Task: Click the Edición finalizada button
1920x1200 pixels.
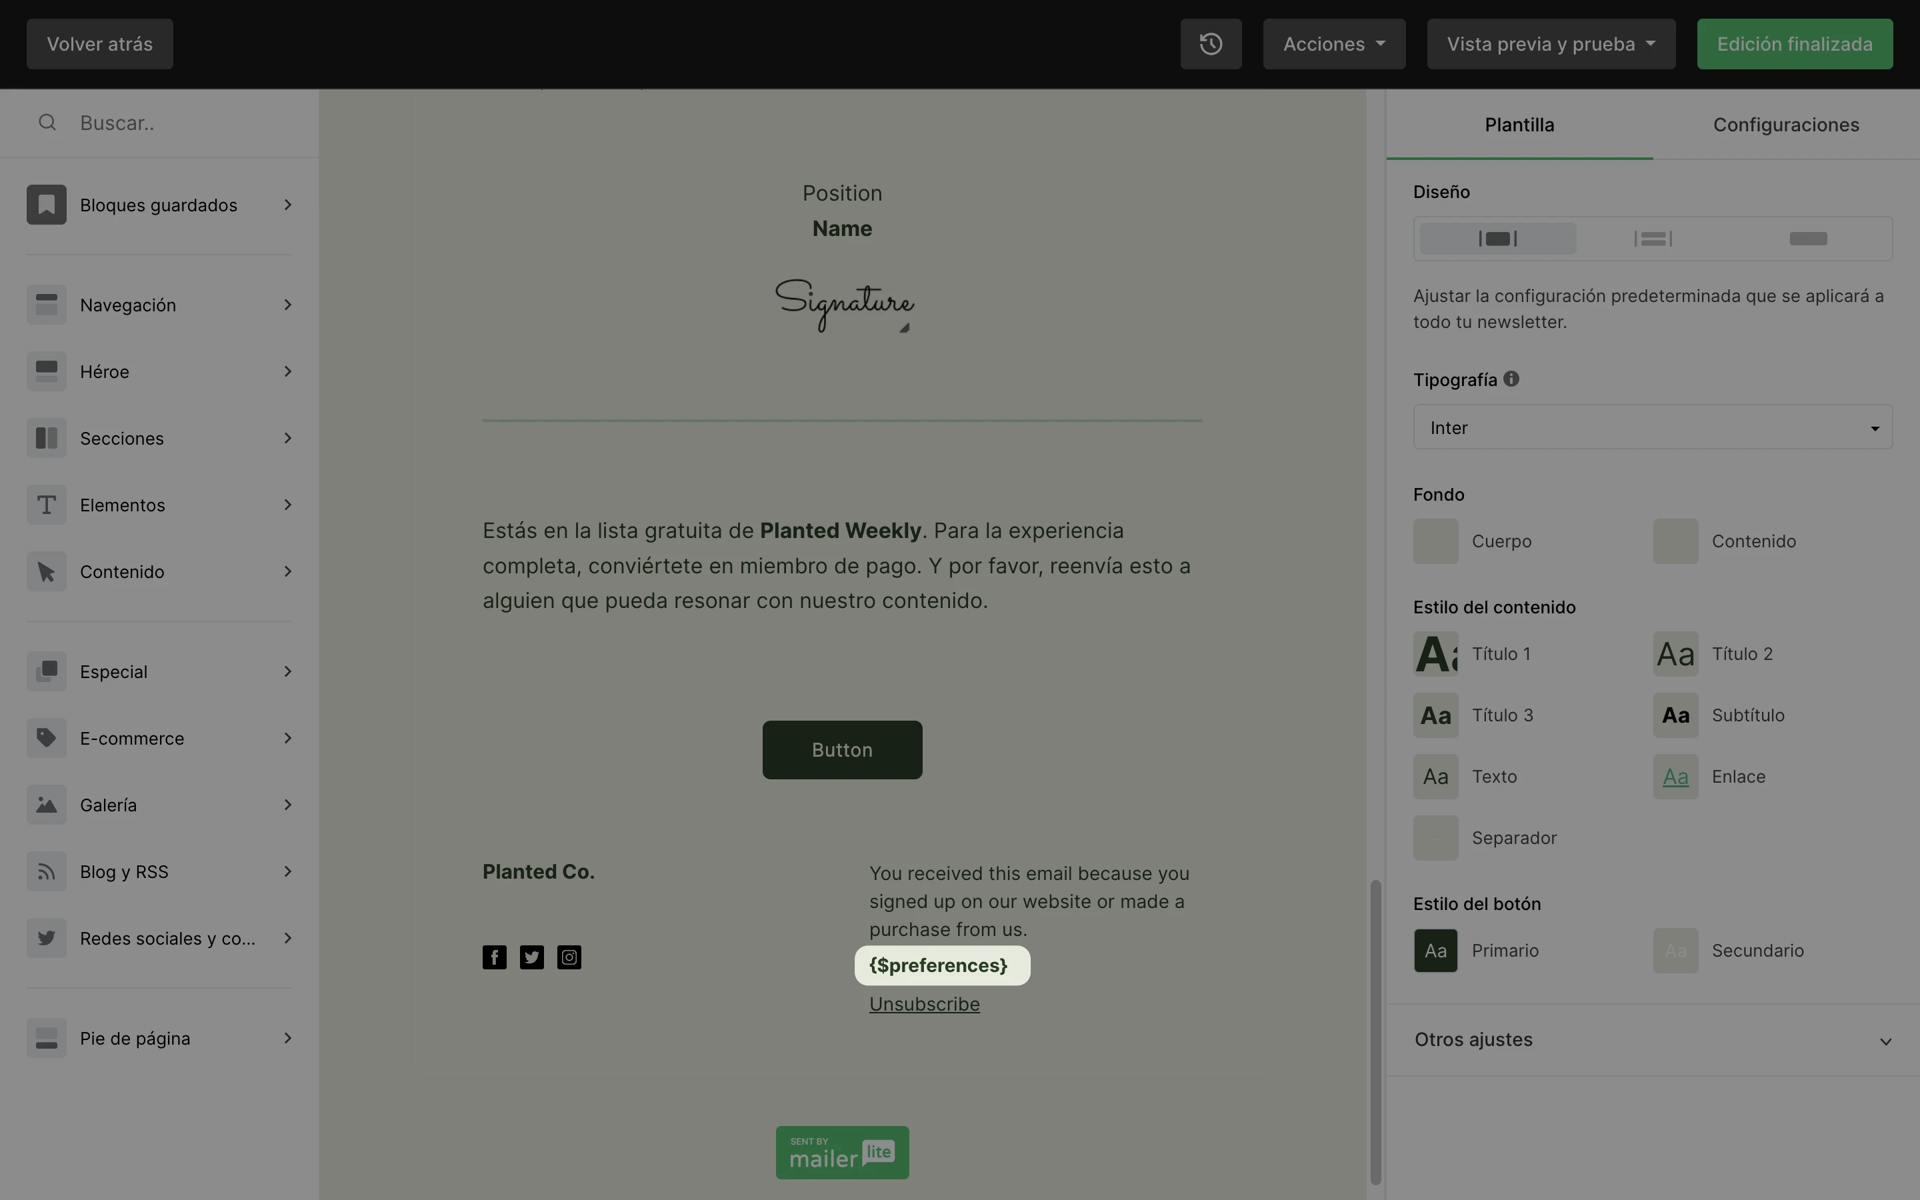Action: tap(1794, 43)
